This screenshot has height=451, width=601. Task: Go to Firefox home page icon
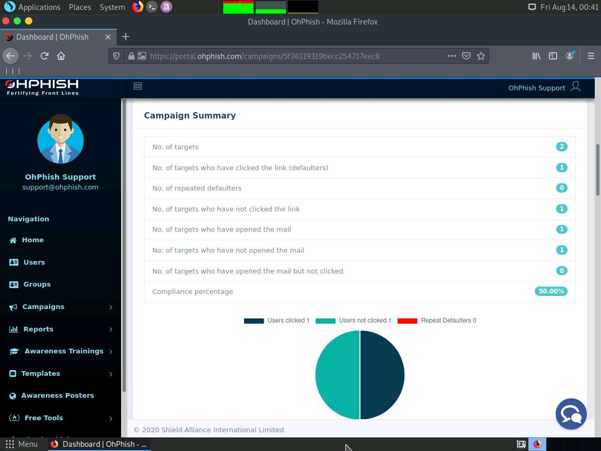61,56
